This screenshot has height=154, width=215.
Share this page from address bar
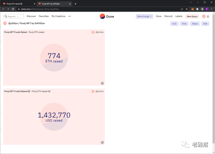coord(182,9)
